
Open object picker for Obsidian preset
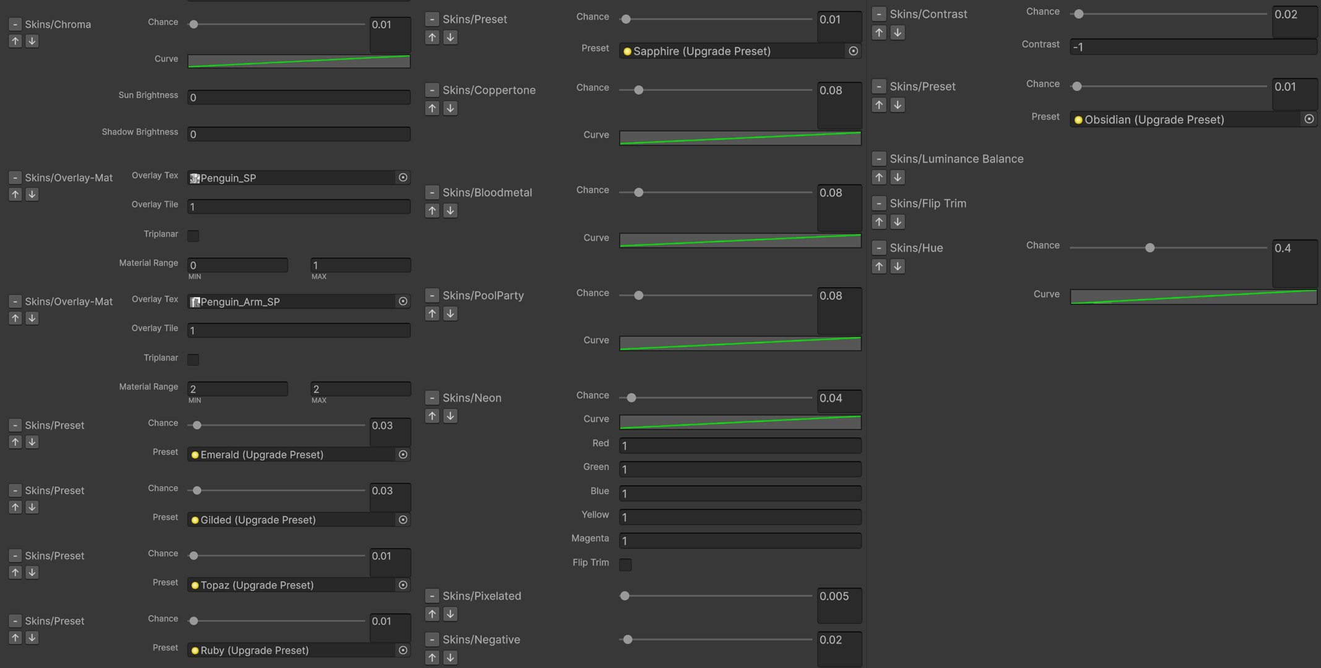click(1309, 119)
